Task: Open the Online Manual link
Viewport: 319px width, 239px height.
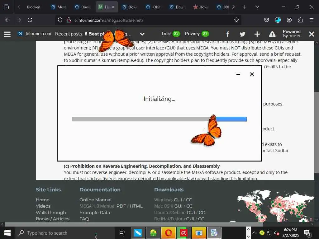Action: (95, 200)
